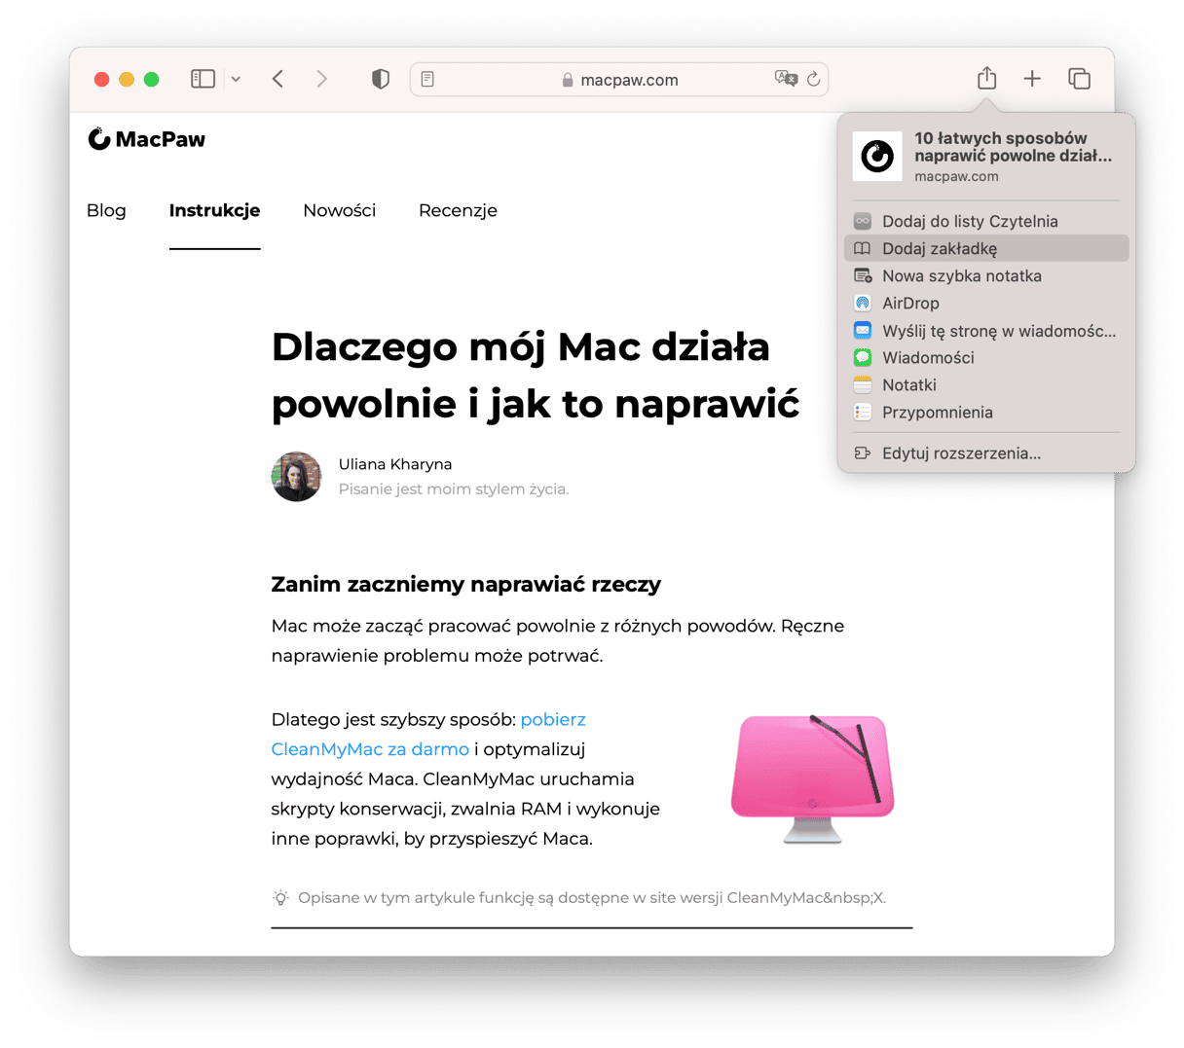Click the Reading List glasses icon
Image resolution: width=1184 pixels, height=1048 pixels.
[863, 221]
